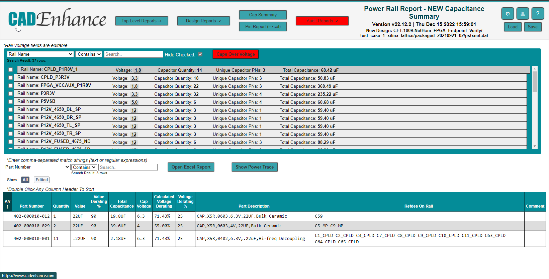549x279 pixels.
Task: Check the P12V_4650_TL_SP rail checkbox
Action: point(11,126)
